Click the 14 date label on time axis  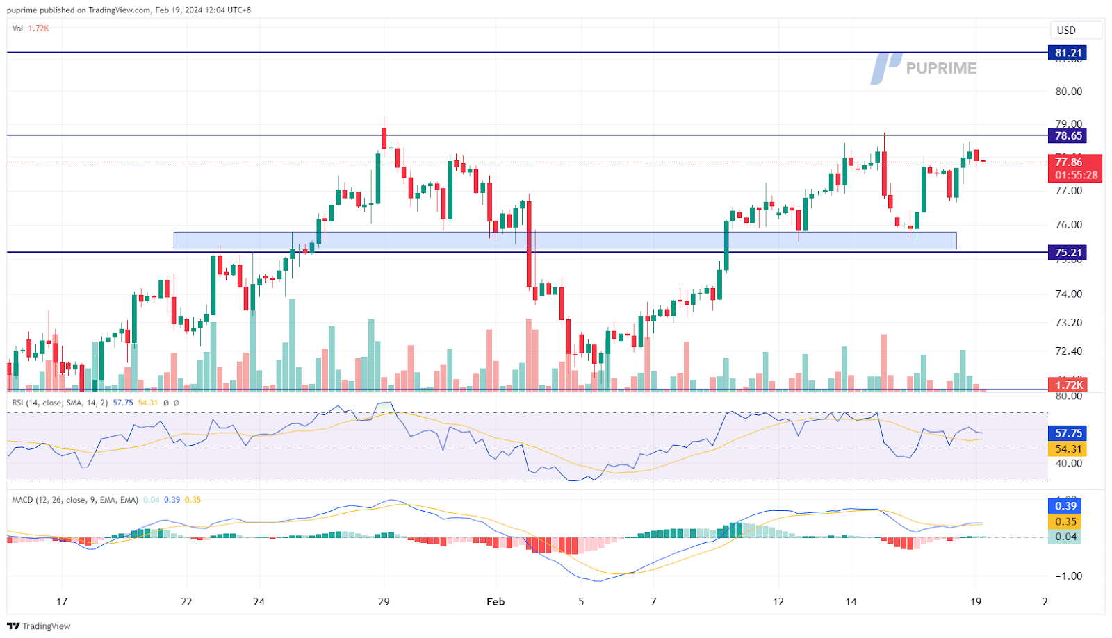[851, 601]
